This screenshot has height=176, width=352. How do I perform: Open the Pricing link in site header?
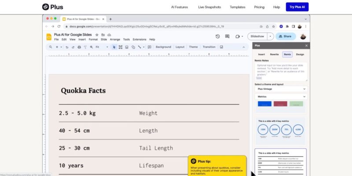[259, 7]
